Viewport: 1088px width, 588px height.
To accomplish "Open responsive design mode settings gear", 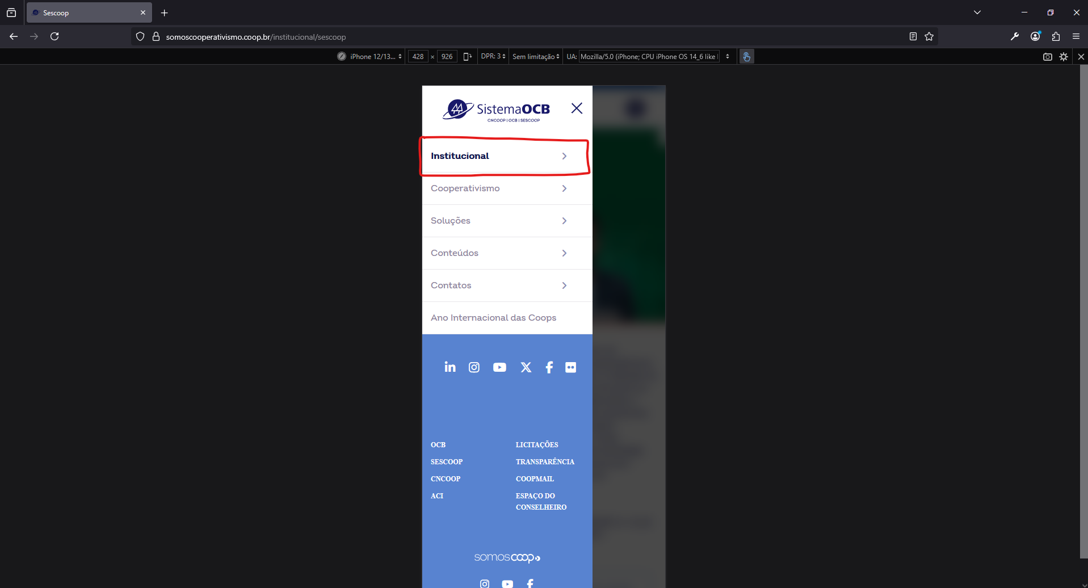I will pyautogui.click(x=1064, y=56).
